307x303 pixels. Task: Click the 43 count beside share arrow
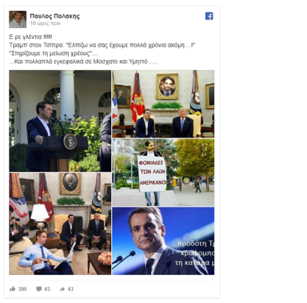point(71,289)
